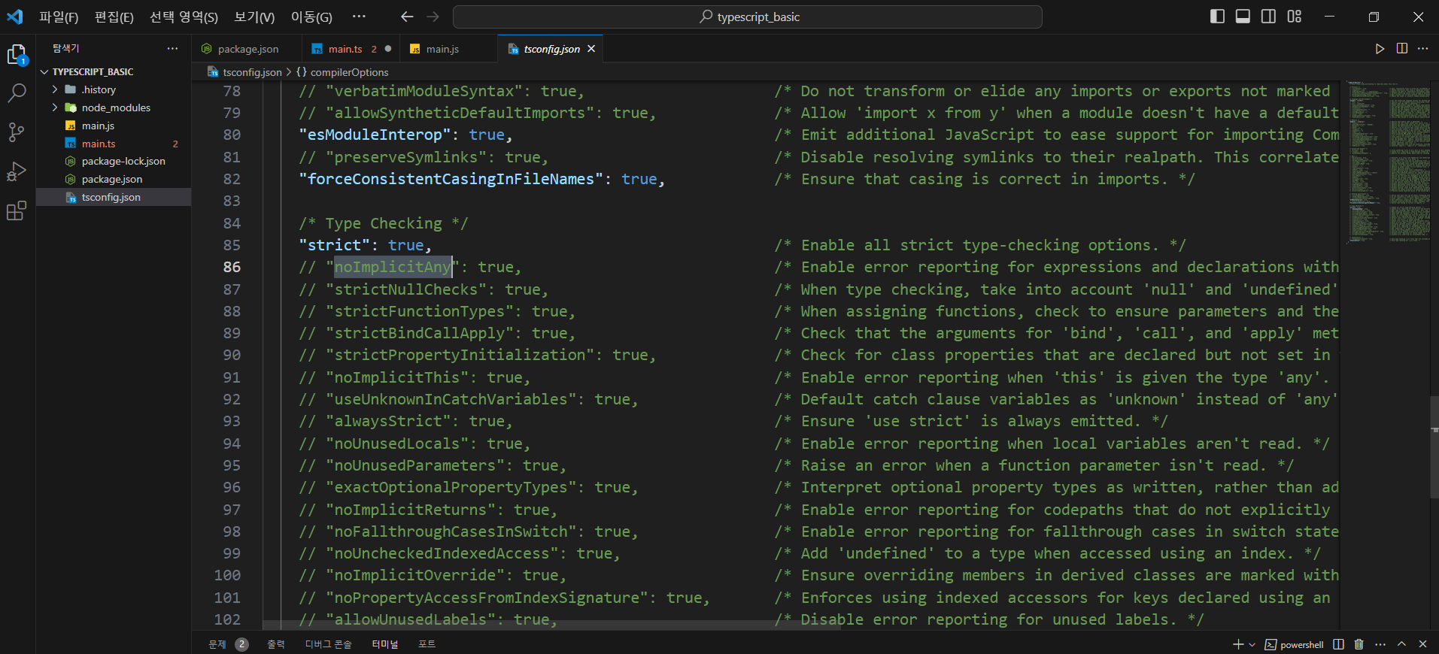Switch to the package.json editor tab

click(247, 49)
